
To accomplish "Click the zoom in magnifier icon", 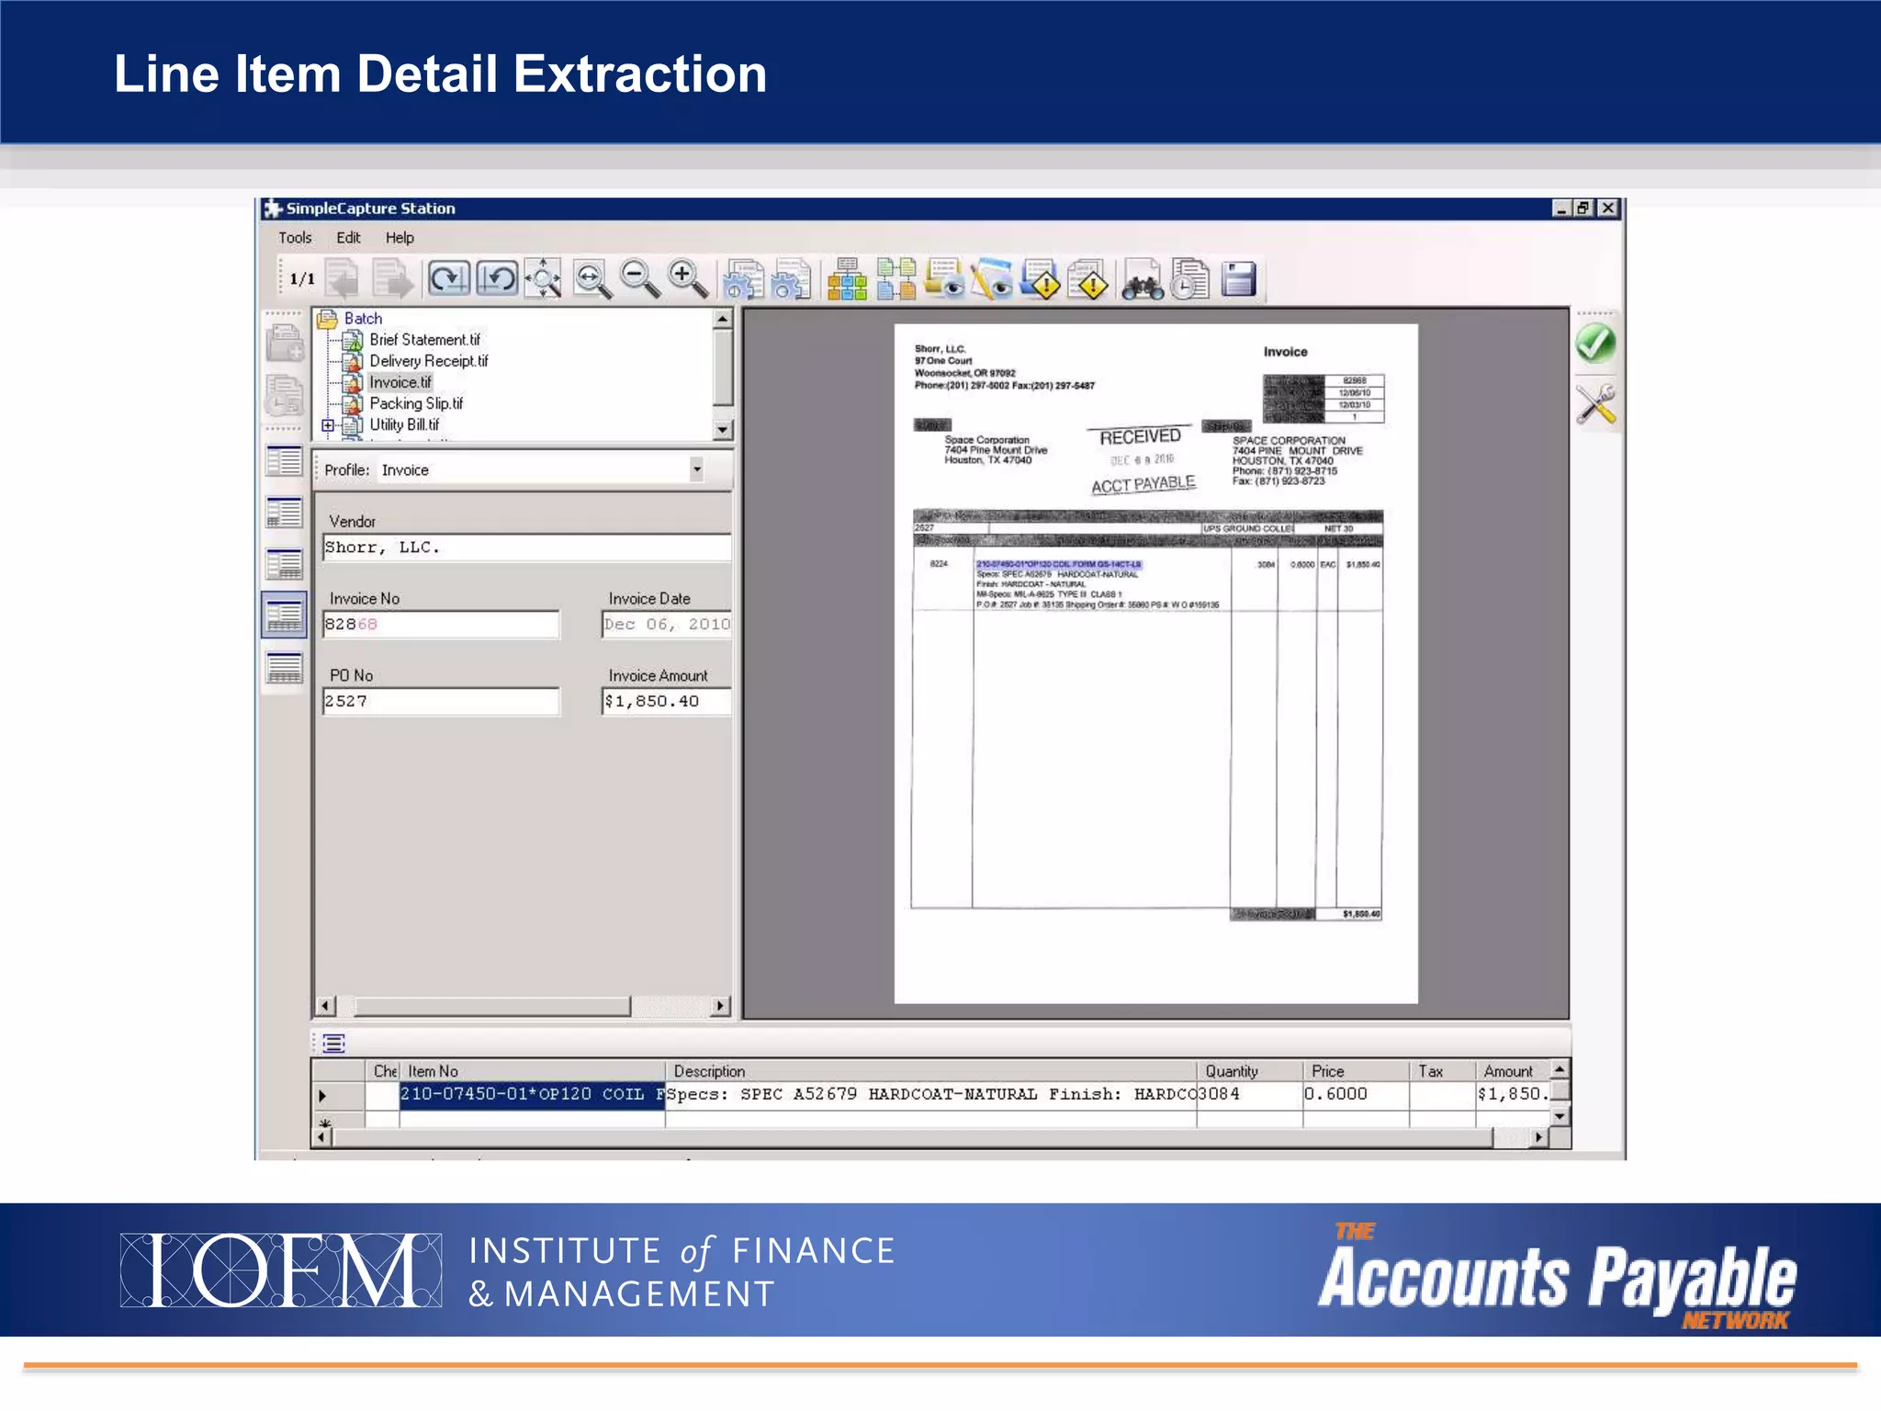I will tap(688, 278).
